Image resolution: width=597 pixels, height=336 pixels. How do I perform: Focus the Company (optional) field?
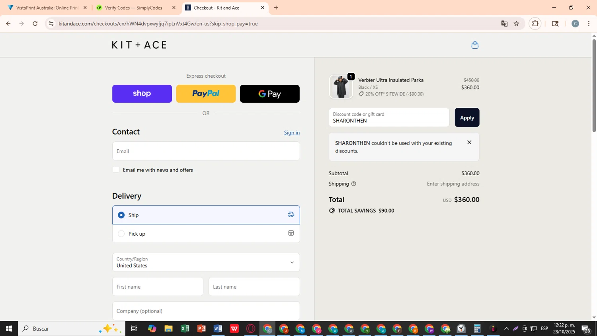206,311
